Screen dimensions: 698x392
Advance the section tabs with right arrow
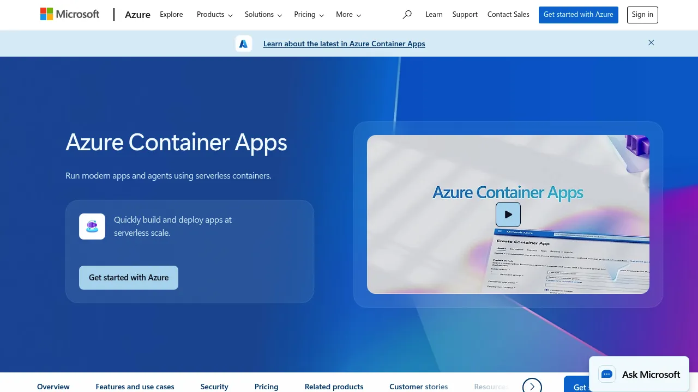click(x=532, y=387)
